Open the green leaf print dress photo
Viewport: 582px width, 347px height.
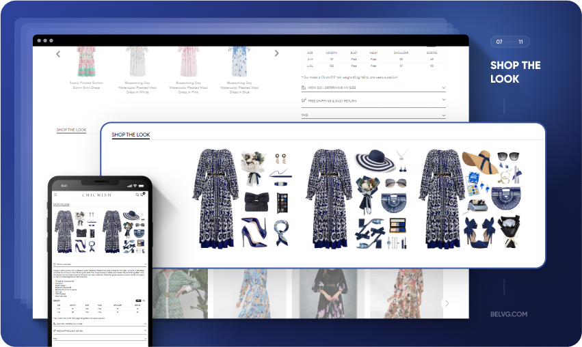pos(181,294)
